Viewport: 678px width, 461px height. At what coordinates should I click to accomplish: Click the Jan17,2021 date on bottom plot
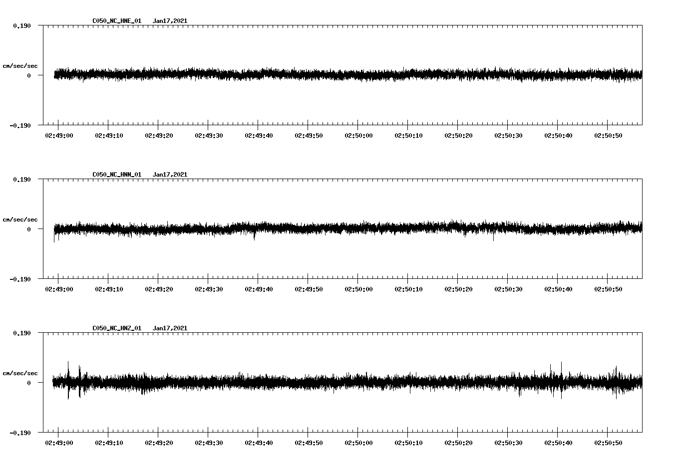[x=170, y=328]
